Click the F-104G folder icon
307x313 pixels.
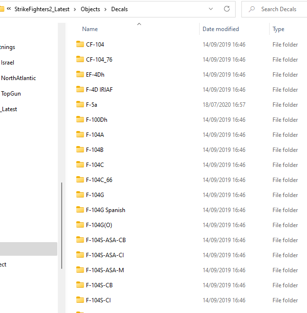click(80, 195)
